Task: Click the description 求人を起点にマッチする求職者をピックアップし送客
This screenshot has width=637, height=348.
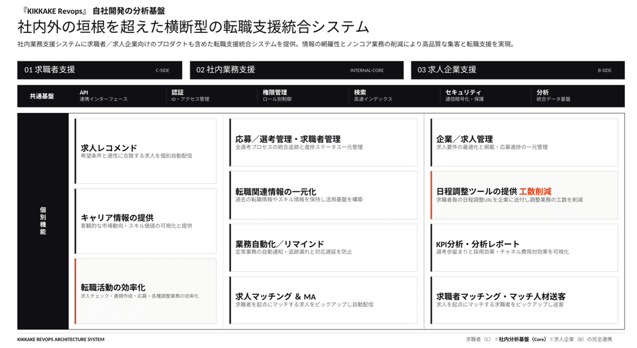Action: [500, 305]
